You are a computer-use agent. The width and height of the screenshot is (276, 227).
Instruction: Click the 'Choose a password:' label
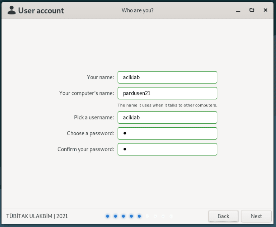tap(90, 133)
